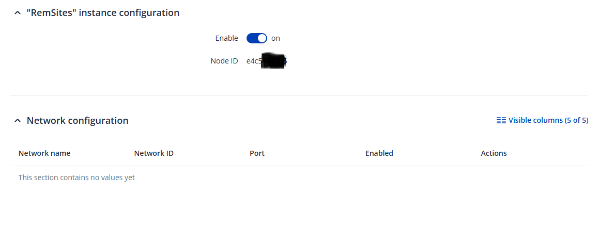Viewport: 599px width, 225px height.
Task: Collapse the "RemSites" instance configuration chevron
Action: tap(18, 13)
